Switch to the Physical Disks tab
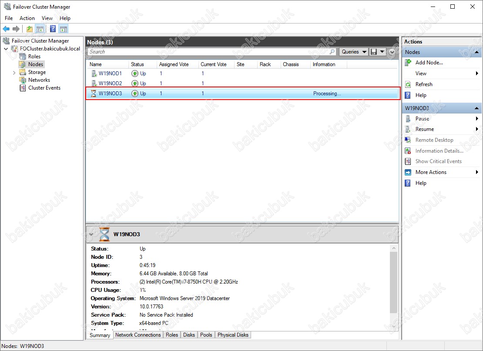This screenshot has width=483, height=351. (x=233, y=334)
